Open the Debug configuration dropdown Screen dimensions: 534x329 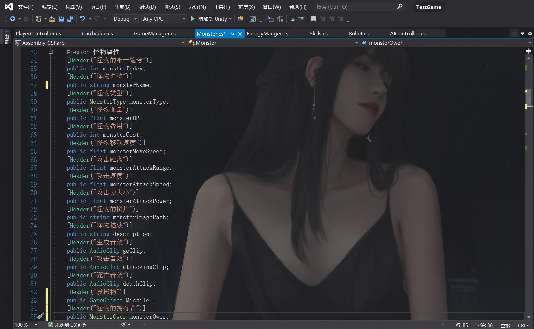(x=125, y=19)
